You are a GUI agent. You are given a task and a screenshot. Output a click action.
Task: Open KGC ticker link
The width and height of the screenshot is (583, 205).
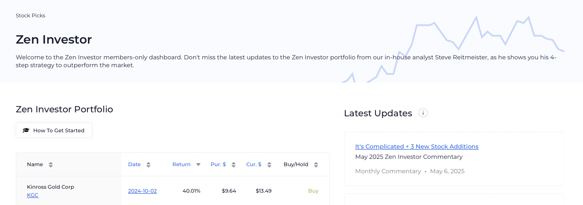(33, 195)
